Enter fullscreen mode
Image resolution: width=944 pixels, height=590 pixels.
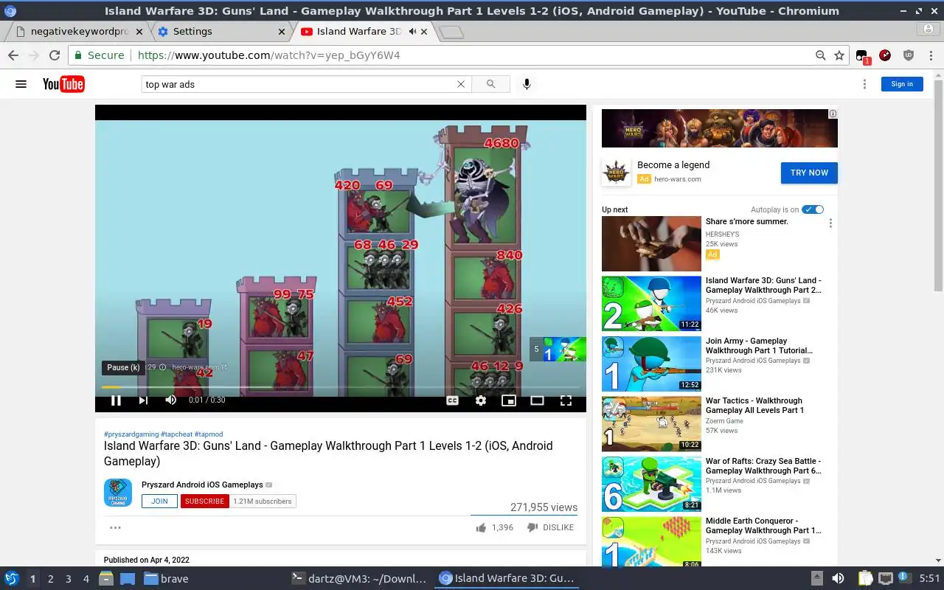(x=566, y=400)
